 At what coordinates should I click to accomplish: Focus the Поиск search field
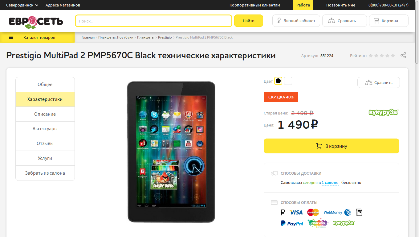click(153, 21)
